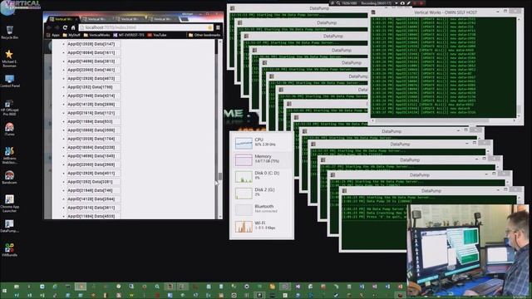Viewport: 532px width, 299px height.
Task: Open the MyStuff bookmarks folder
Action: click(71, 35)
